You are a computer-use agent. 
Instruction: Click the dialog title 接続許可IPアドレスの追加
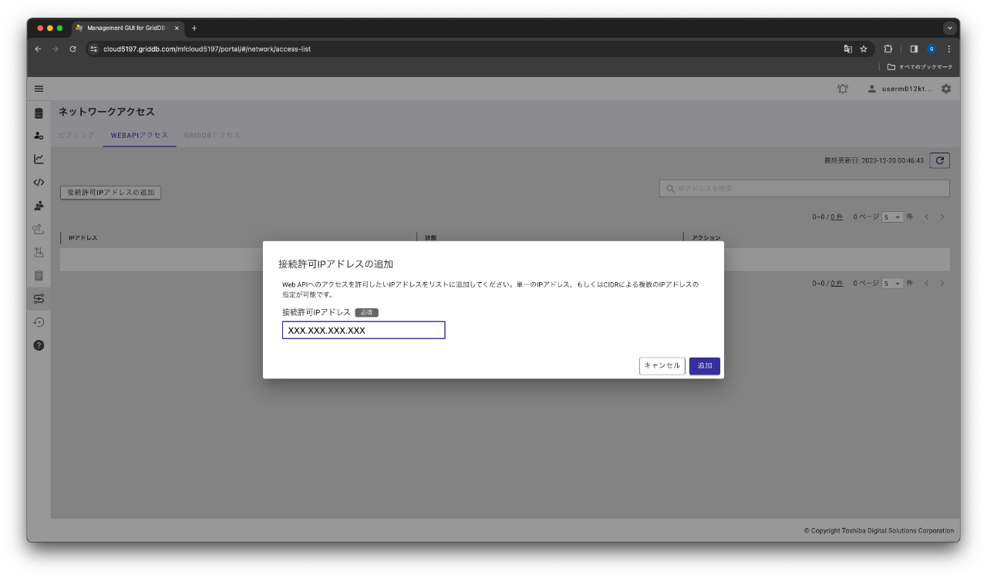pos(336,264)
